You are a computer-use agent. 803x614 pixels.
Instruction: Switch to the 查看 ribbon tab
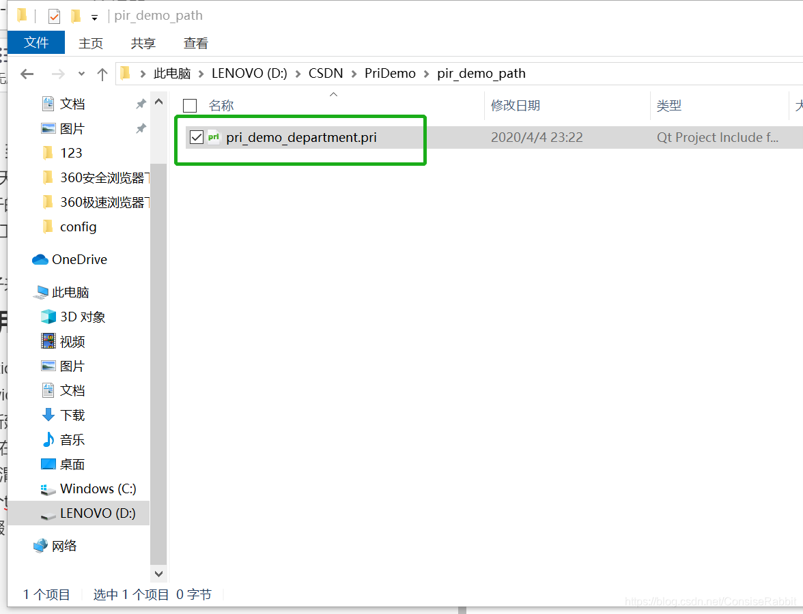pyautogui.click(x=195, y=43)
